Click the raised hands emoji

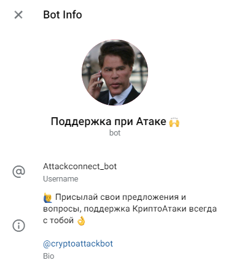pos(174,122)
